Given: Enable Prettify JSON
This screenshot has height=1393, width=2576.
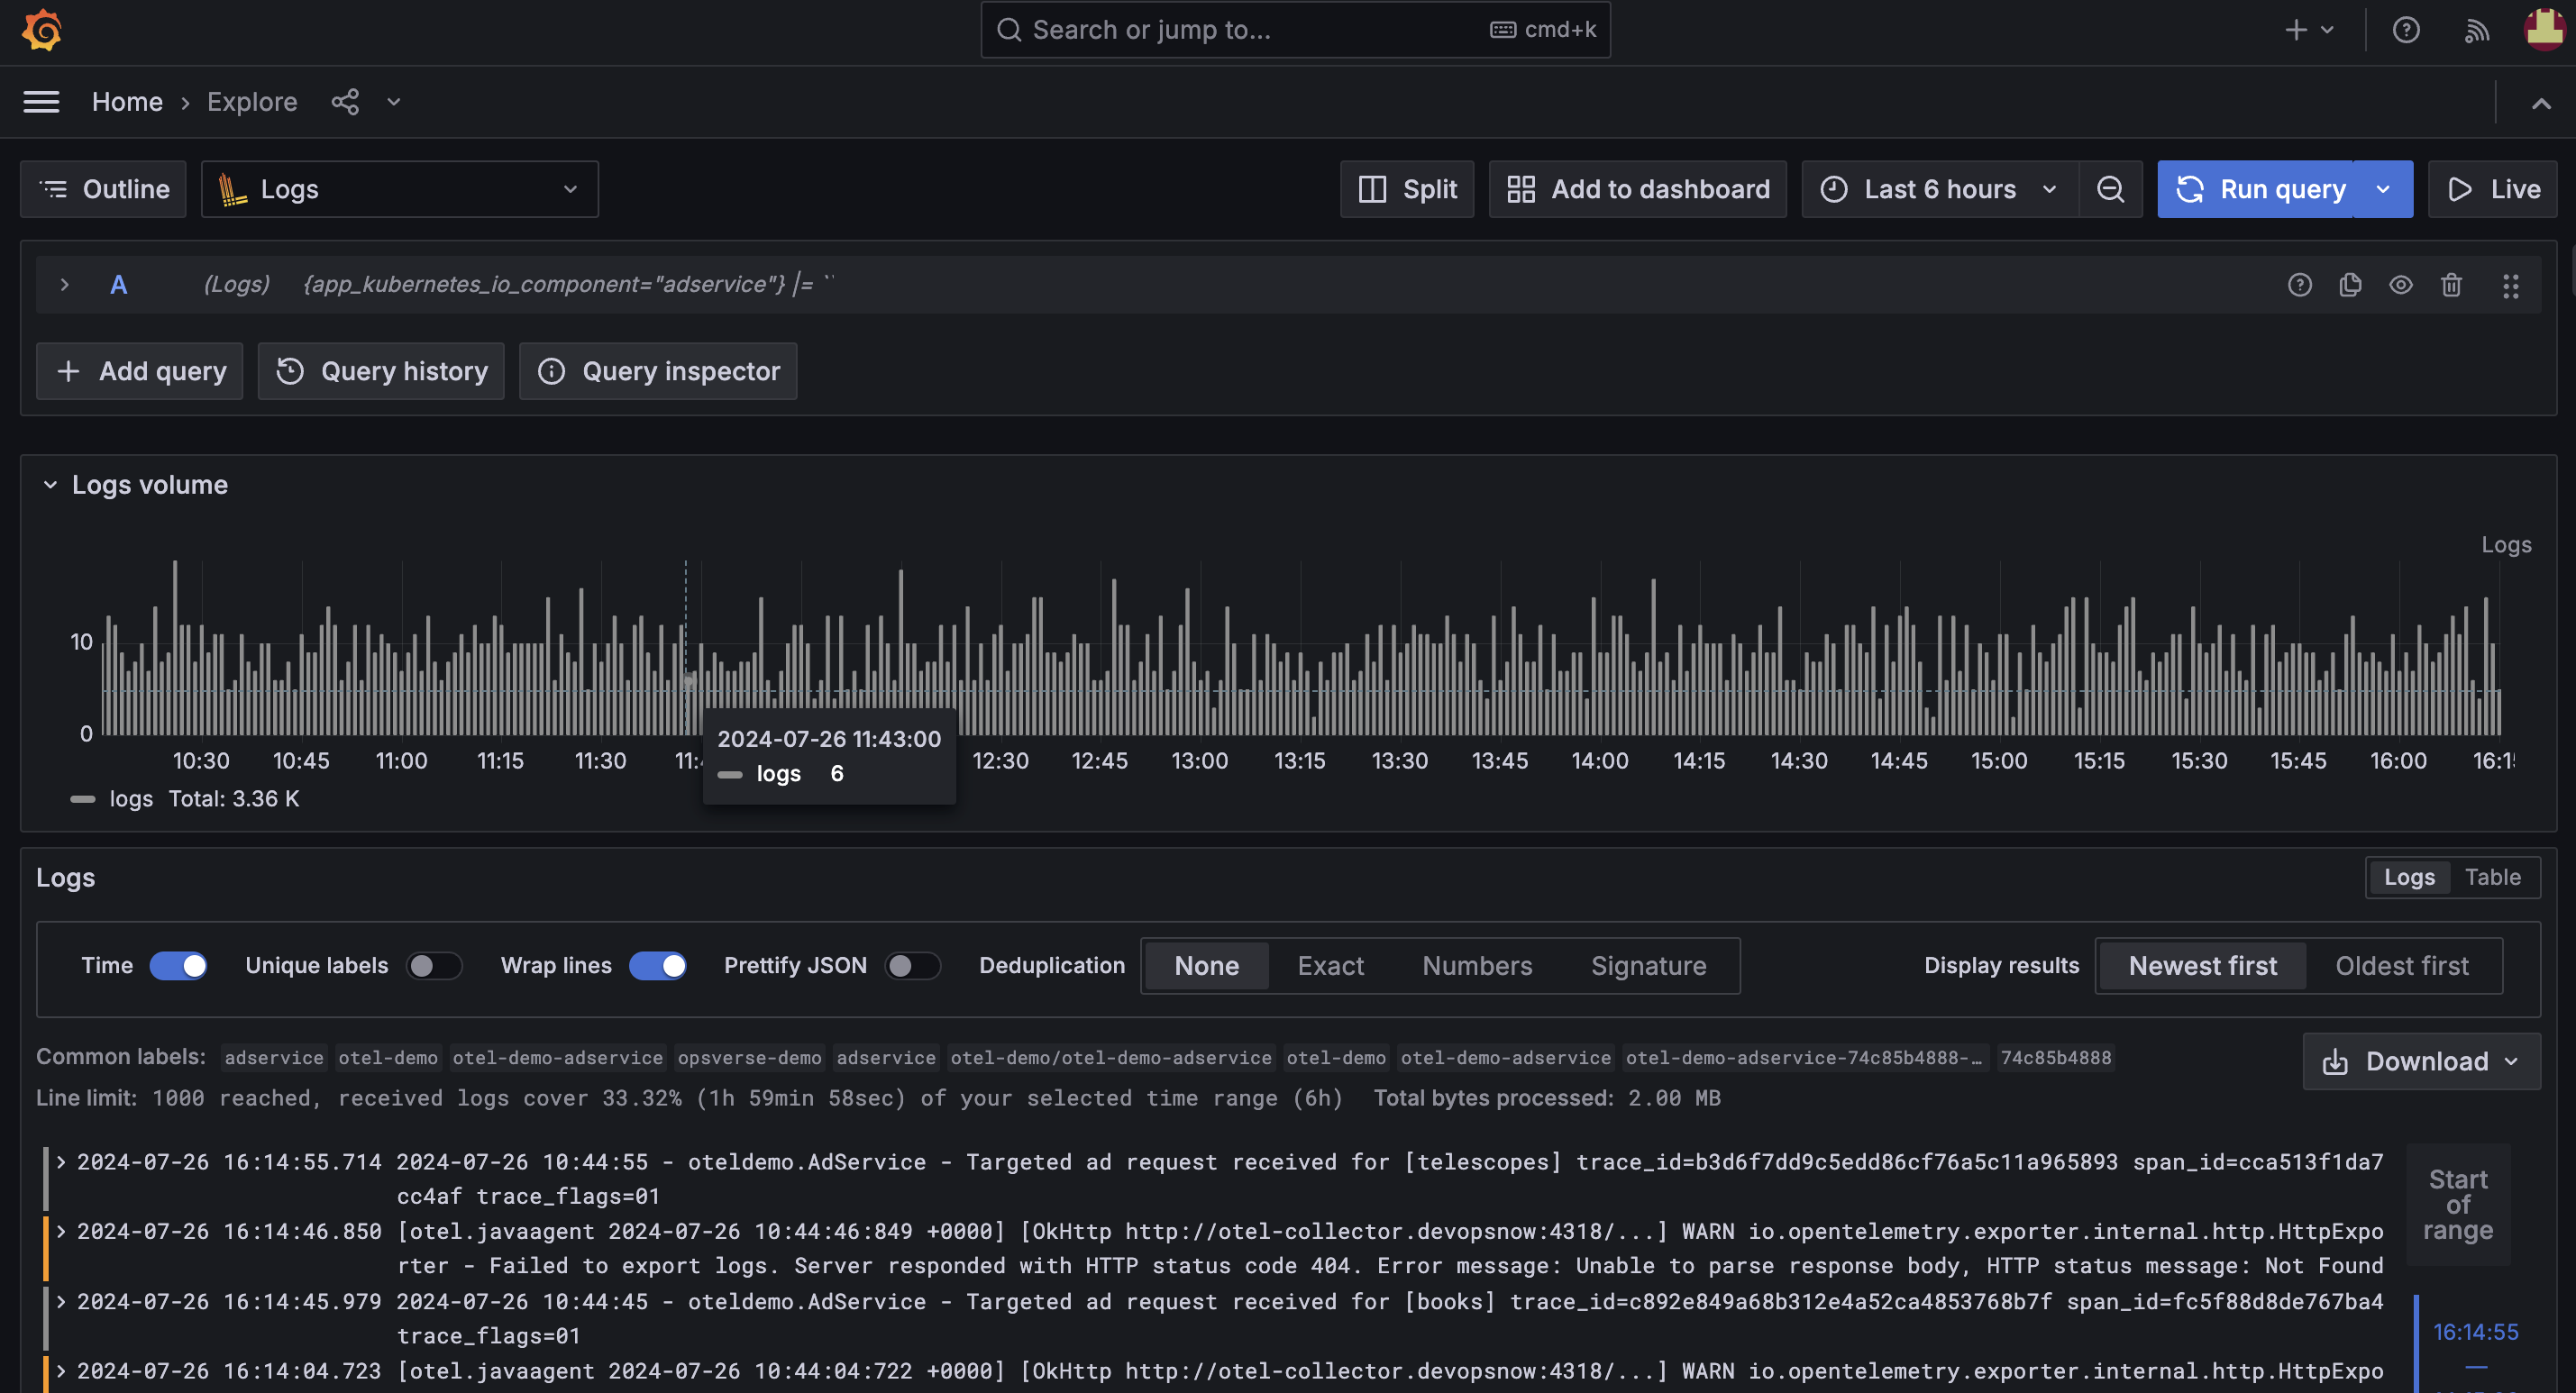Looking at the screenshot, I should tap(912, 965).
